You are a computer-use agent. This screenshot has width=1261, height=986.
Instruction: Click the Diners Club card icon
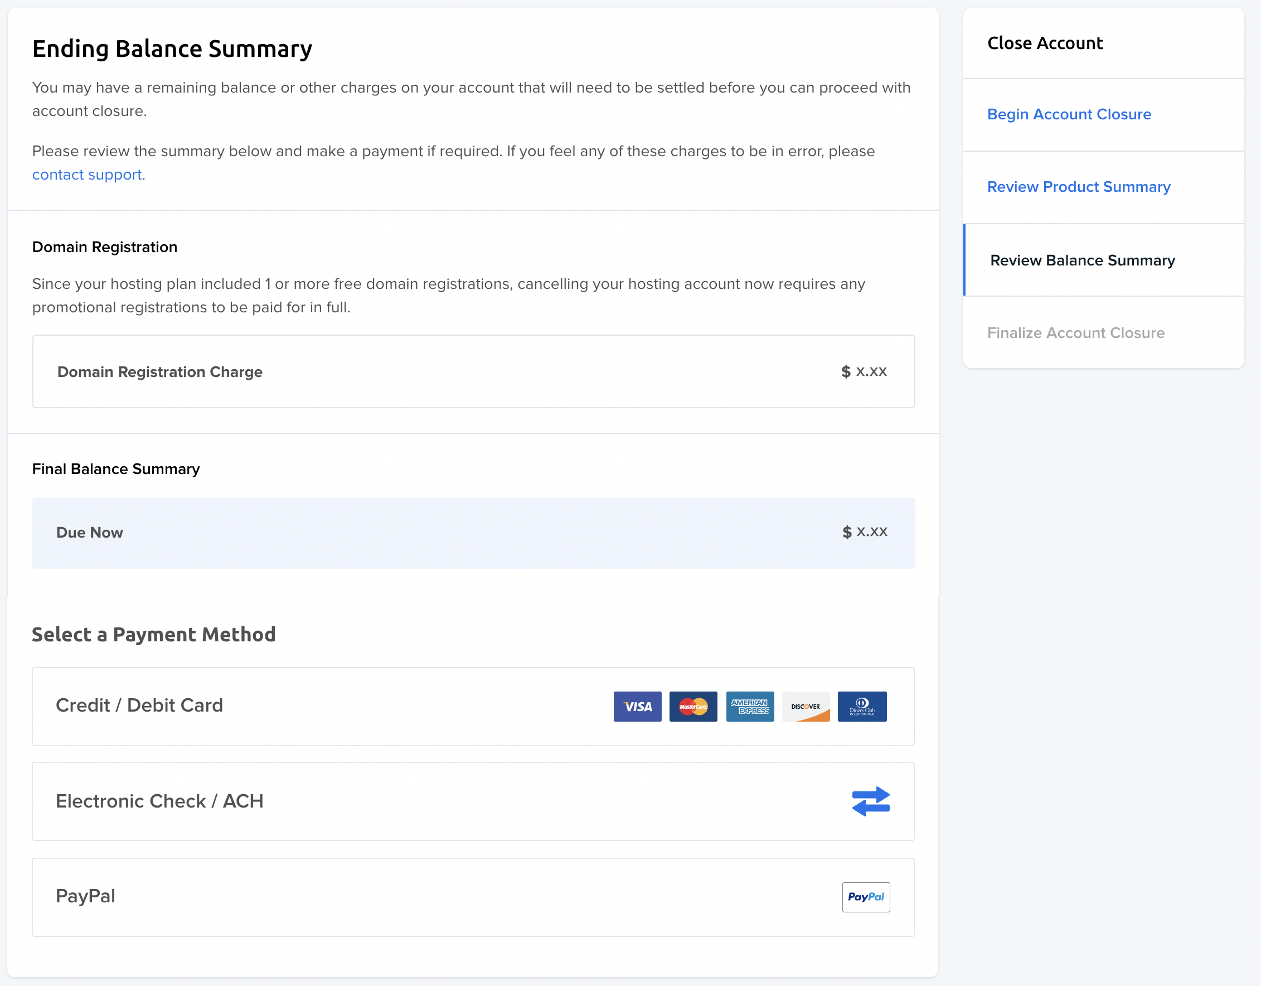(862, 707)
